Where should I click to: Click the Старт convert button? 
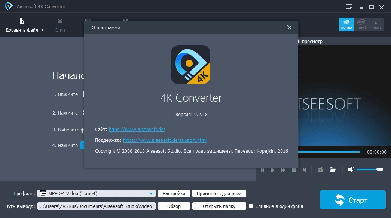point(352,200)
